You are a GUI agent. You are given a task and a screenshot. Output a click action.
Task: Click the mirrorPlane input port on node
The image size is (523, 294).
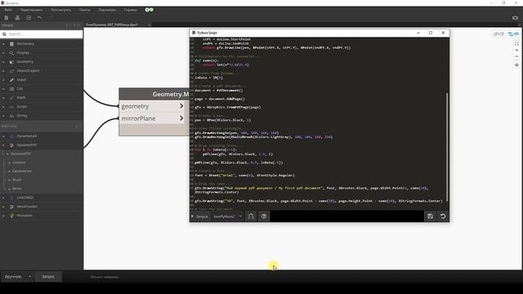tap(152, 118)
